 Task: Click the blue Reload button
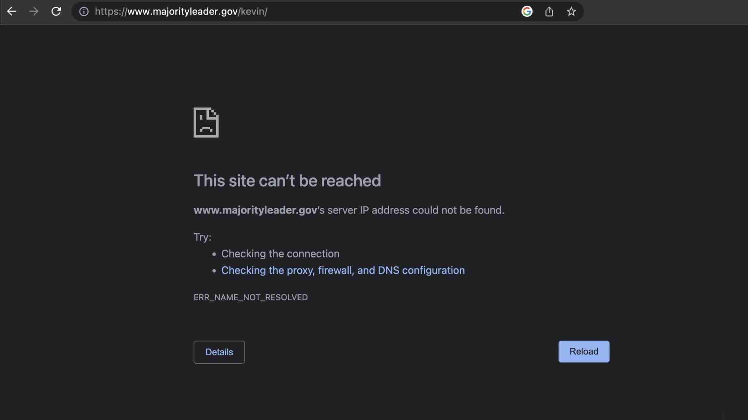point(583,351)
